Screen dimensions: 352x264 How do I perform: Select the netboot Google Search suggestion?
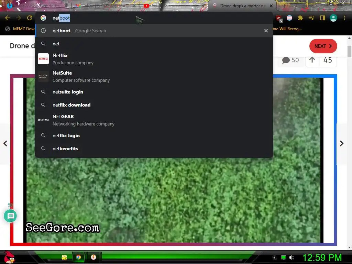pos(154,31)
